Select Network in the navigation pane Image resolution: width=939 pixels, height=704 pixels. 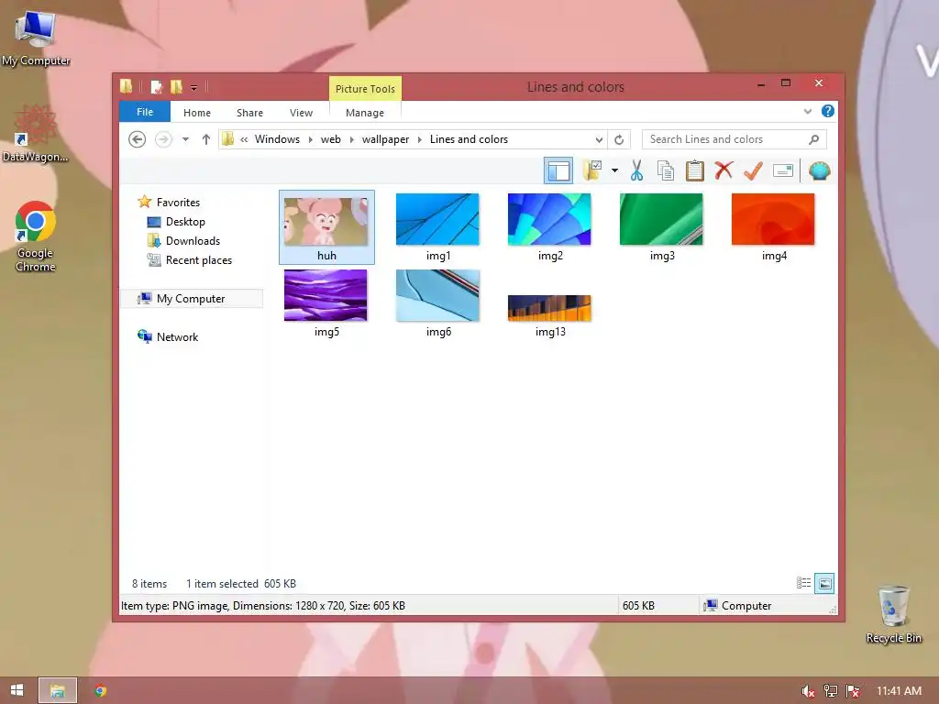coord(177,337)
